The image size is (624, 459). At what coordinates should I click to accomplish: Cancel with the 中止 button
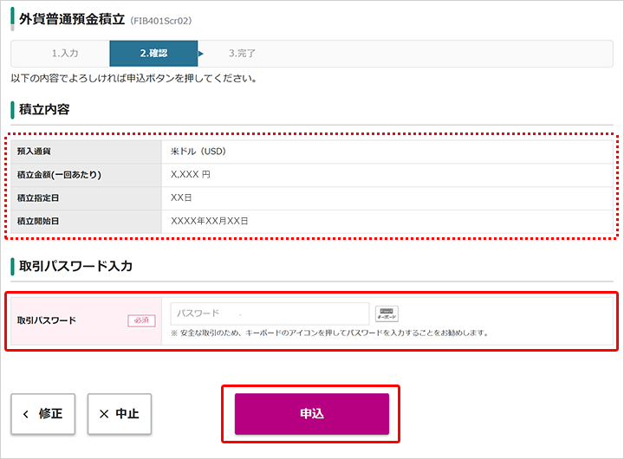pos(120,414)
